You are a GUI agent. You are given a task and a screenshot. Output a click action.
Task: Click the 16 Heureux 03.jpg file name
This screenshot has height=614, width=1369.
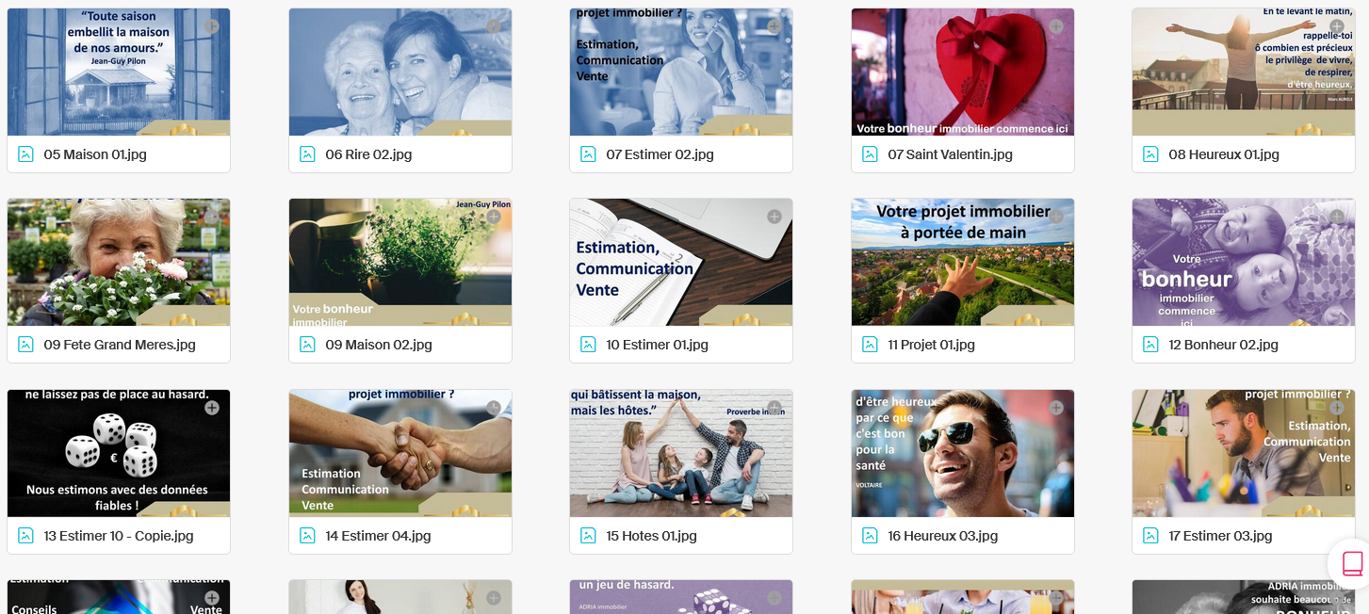pyautogui.click(x=942, y=536)
